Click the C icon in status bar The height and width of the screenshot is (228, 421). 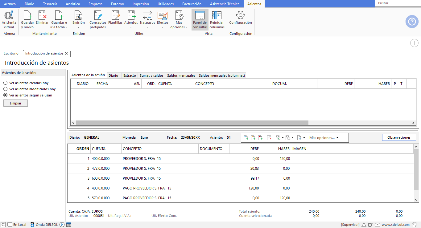3,225
